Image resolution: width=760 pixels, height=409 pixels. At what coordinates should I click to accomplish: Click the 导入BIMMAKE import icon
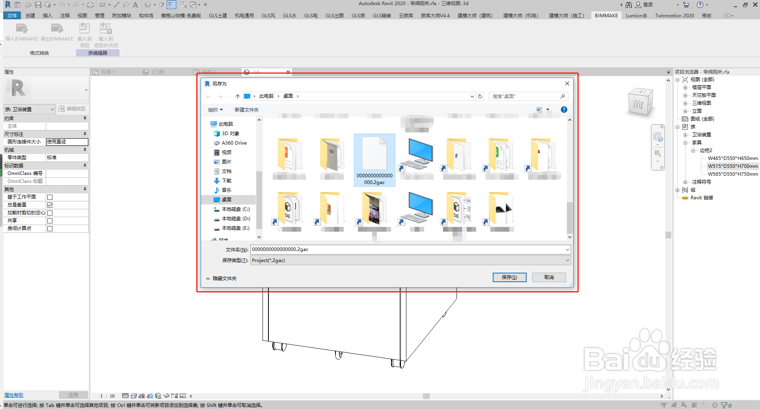22,28
